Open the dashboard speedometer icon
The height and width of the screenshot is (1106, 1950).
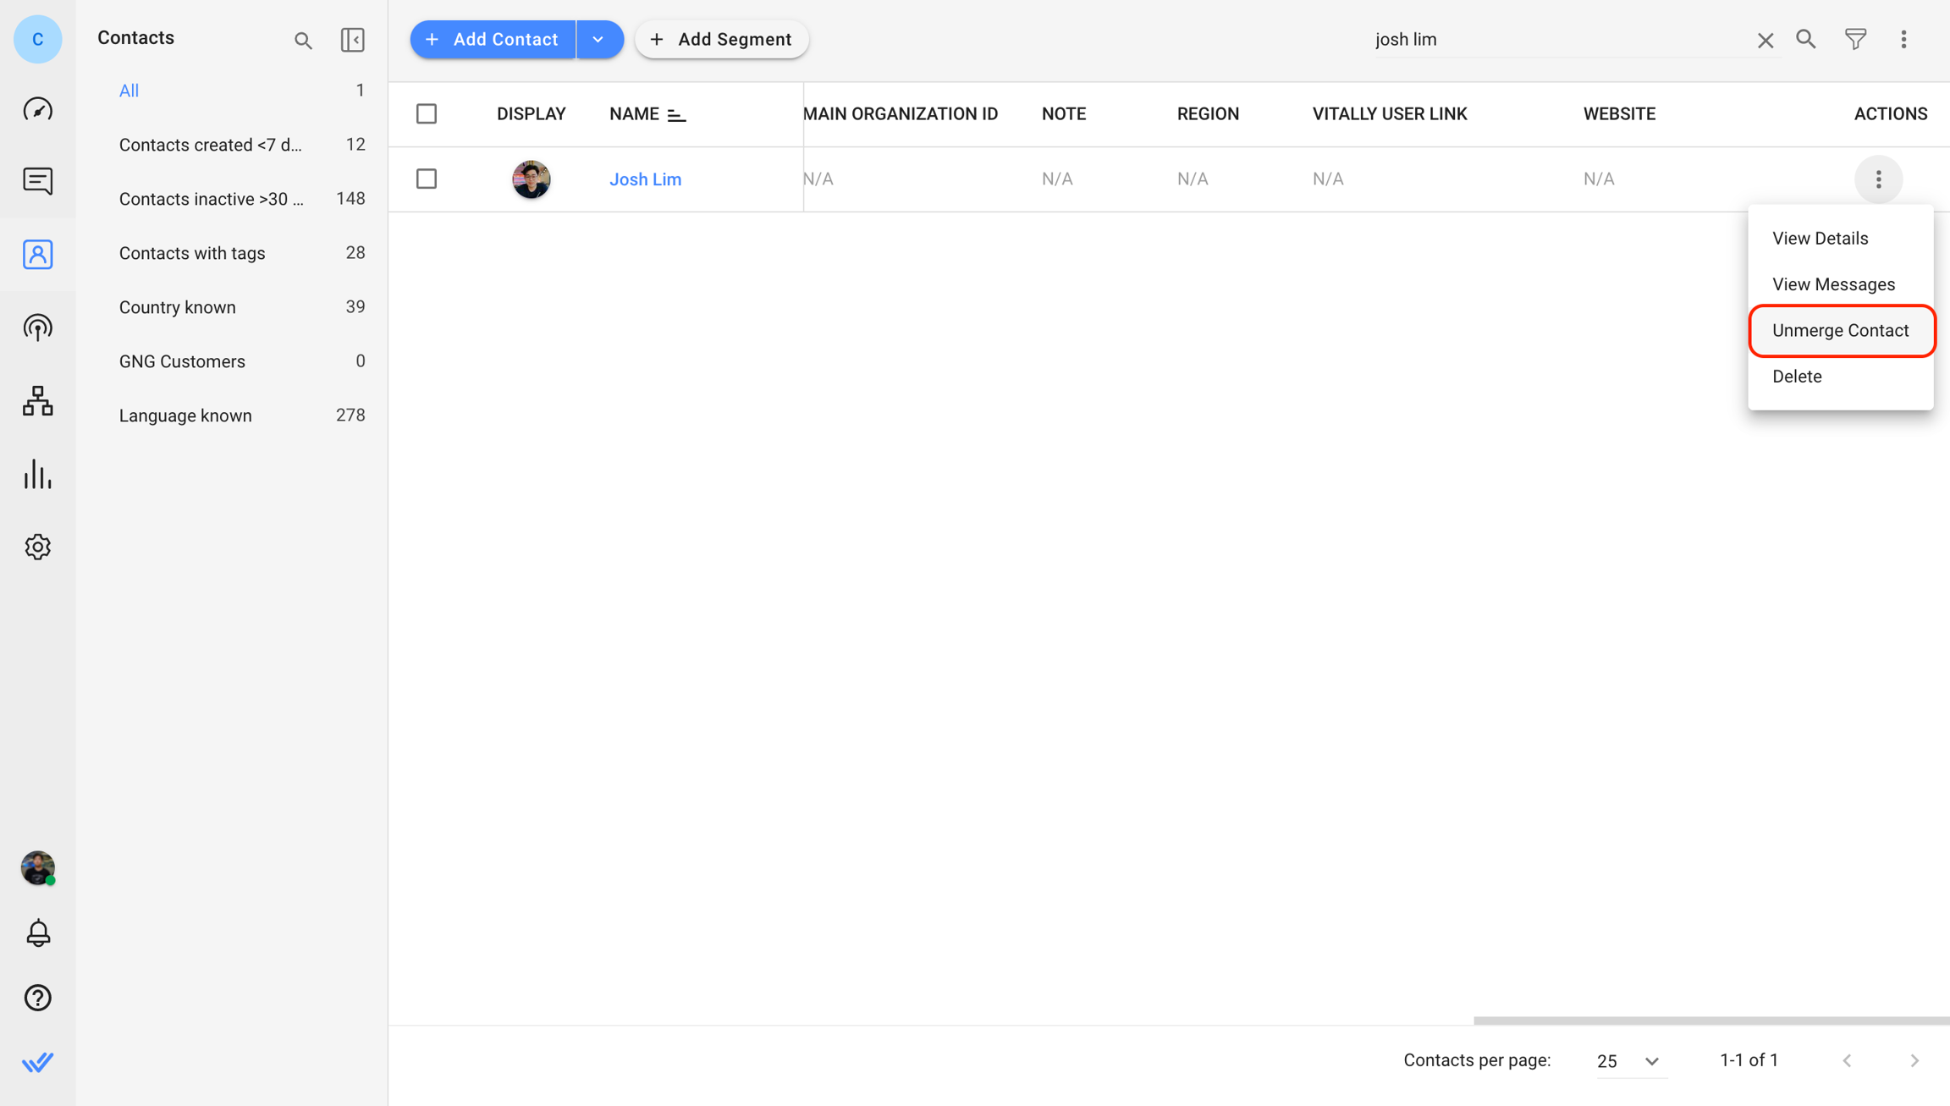(x=37, y=110)
